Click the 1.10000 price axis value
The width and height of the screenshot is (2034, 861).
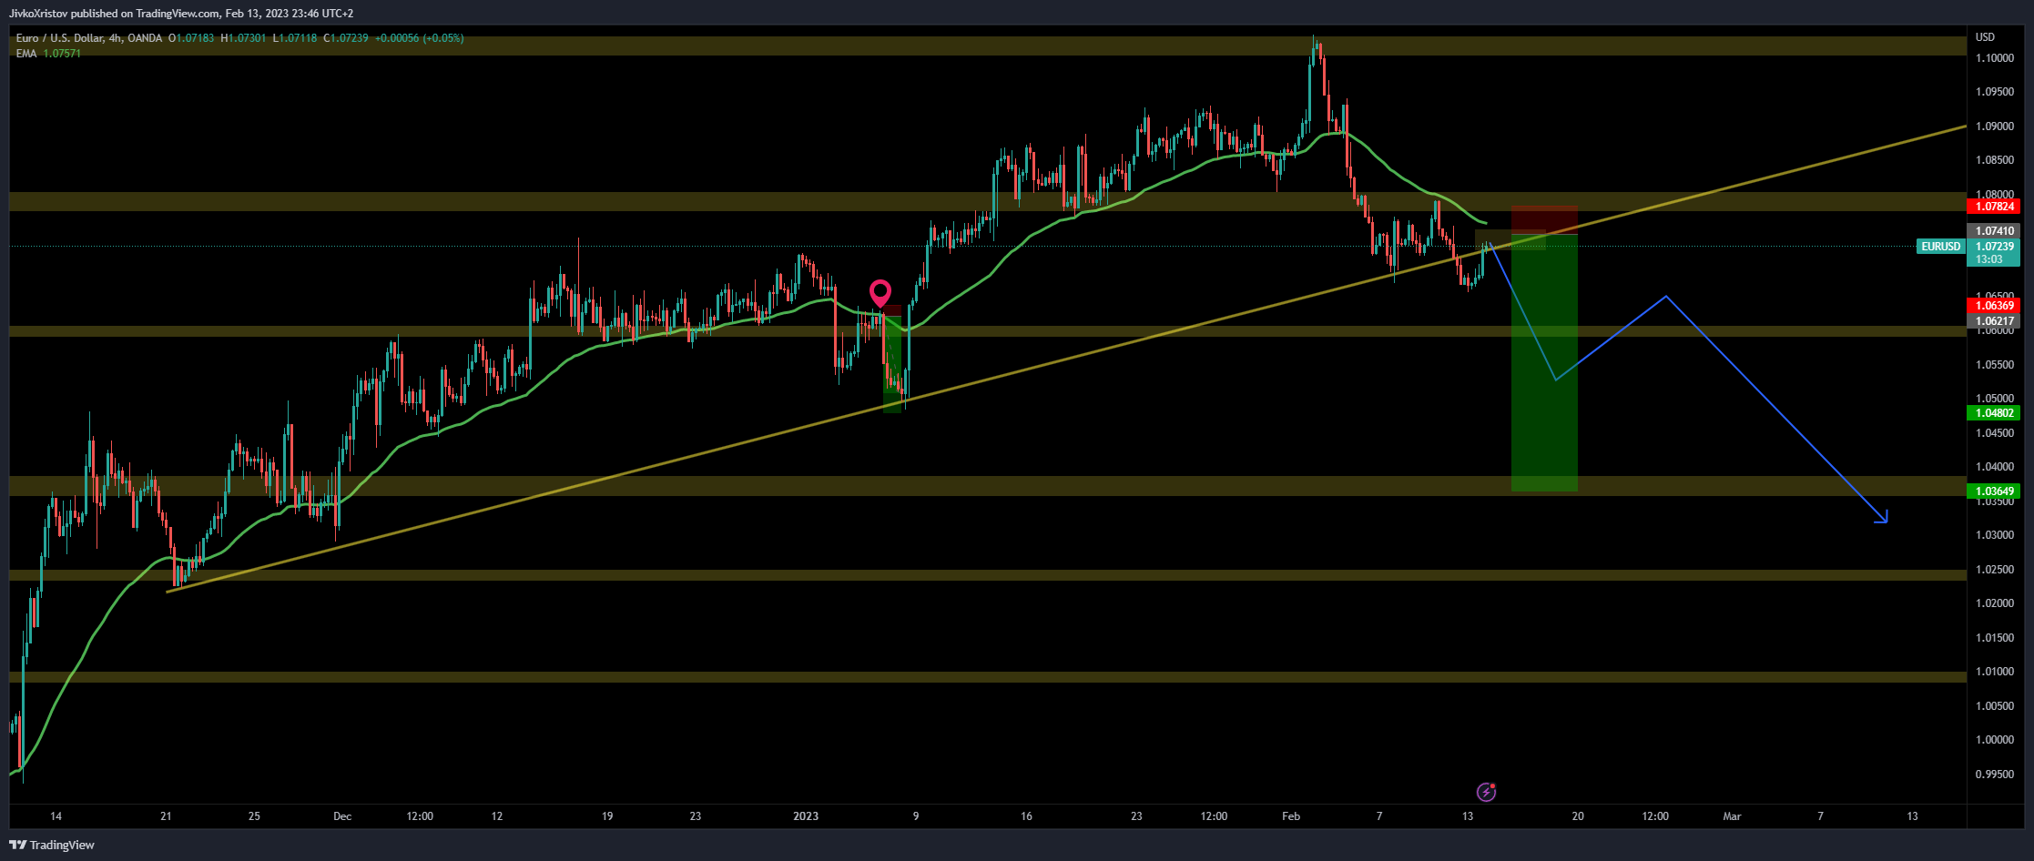[x=1995, y=58]
